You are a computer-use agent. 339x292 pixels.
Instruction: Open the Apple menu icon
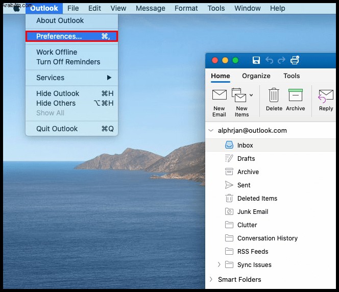coord(16,8)
